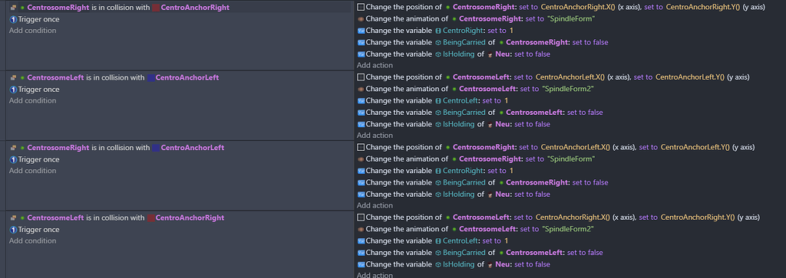
Task: Click Trigger once clock icon in CentrosomeLeft/CentroAnchorLeft event
Action: (x=13, y=90)
